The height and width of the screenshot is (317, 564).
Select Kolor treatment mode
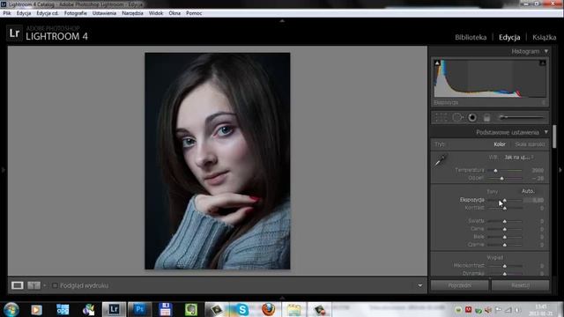coord(500,144)
